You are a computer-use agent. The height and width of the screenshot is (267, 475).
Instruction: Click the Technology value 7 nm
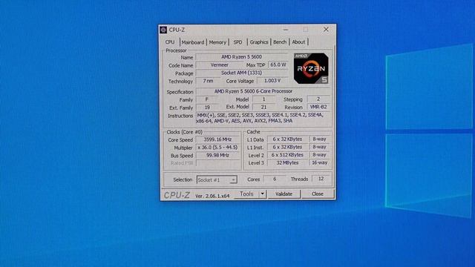[x=208, y=81]
